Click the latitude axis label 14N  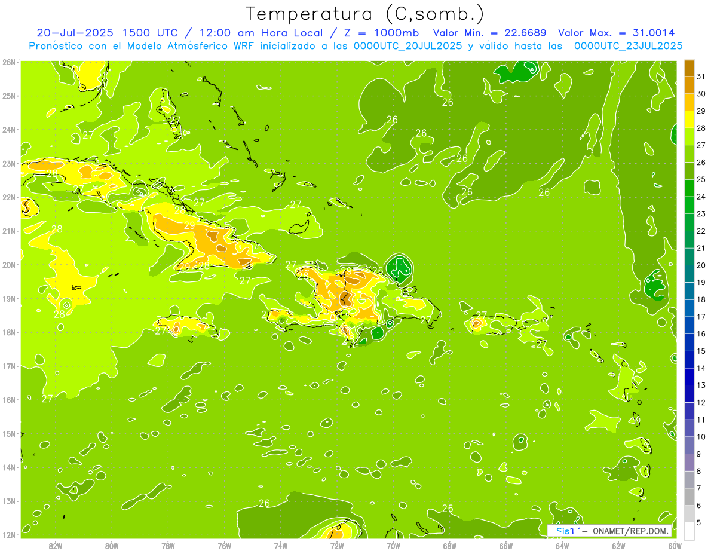tap(9, 467)
